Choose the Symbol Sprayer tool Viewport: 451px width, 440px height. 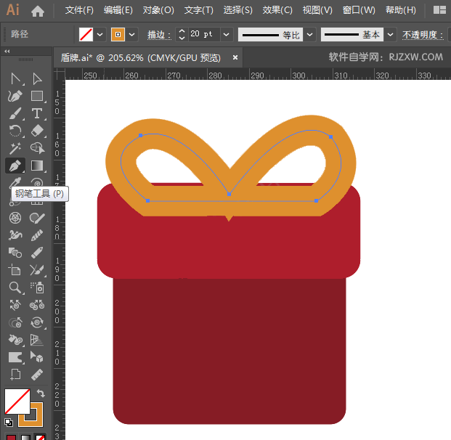point(37,288)
